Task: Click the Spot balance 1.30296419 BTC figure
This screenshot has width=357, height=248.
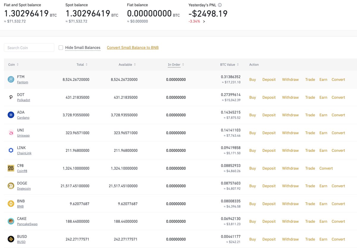Action: pos(92,14)
